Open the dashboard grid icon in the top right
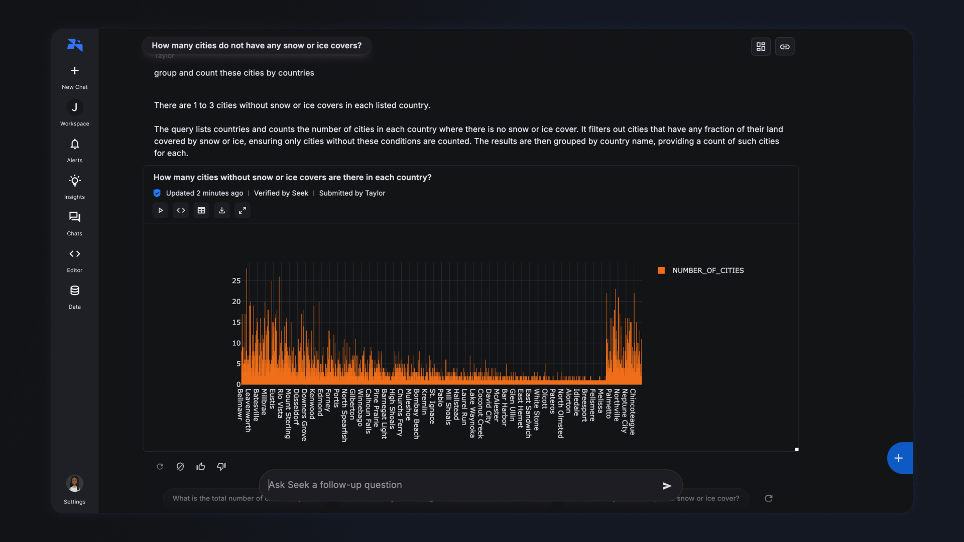 coord(761,47)
